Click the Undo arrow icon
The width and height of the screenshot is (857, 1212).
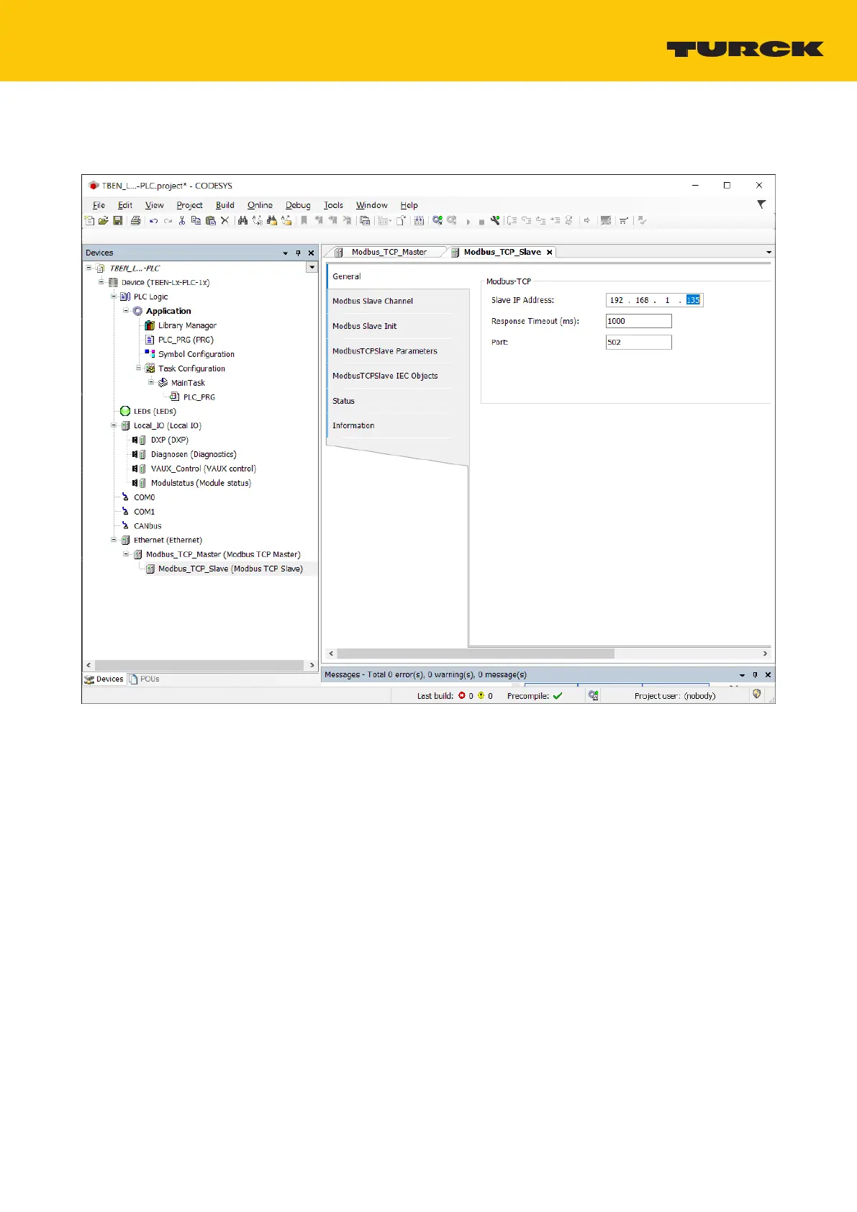[x=153, y=221]
